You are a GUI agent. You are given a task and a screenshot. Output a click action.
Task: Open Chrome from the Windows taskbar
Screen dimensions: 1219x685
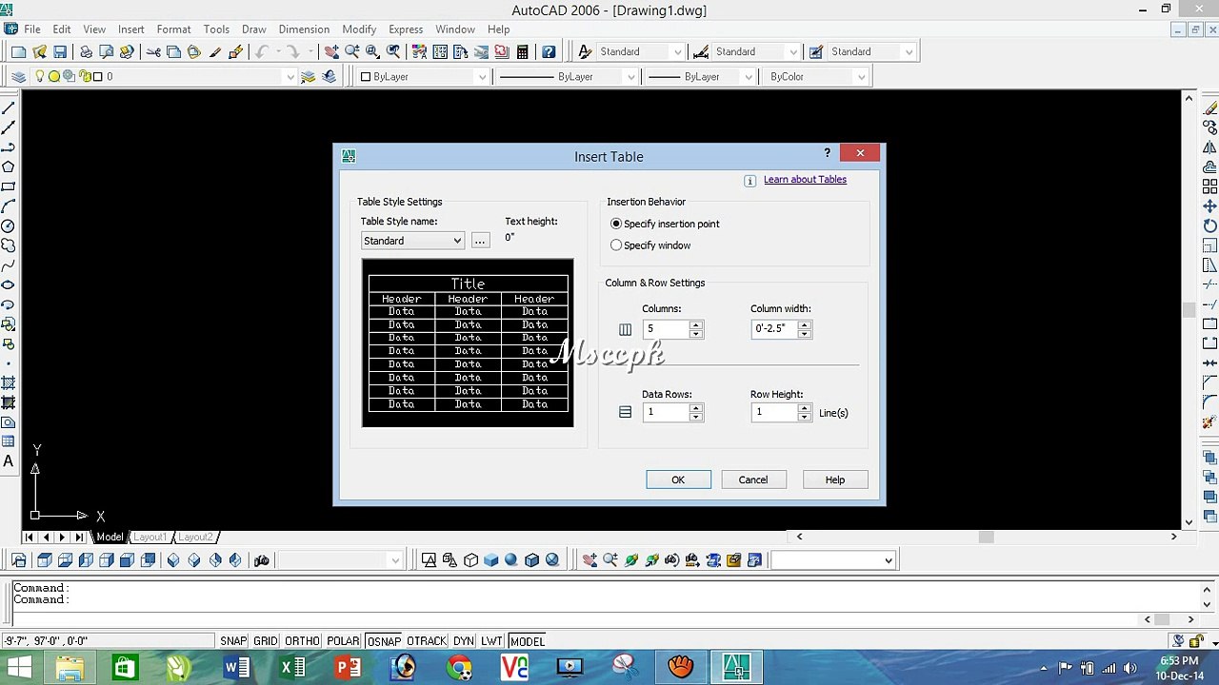460,667
